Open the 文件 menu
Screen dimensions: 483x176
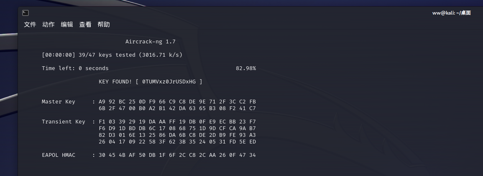[30, 25]
